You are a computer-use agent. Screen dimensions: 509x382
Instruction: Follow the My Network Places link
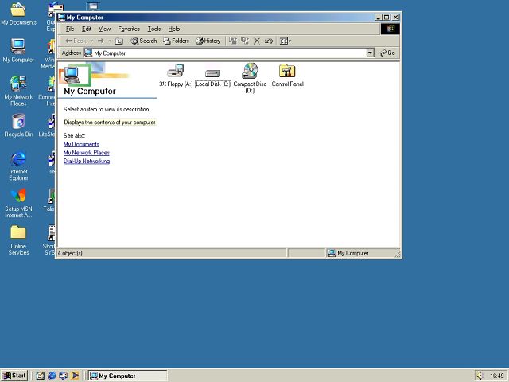click(86, 153)
